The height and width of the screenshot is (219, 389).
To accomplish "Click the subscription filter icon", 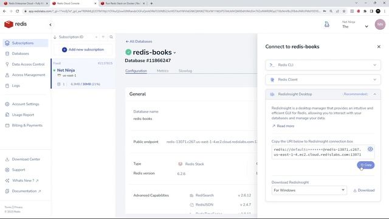I will pos(103,37).
